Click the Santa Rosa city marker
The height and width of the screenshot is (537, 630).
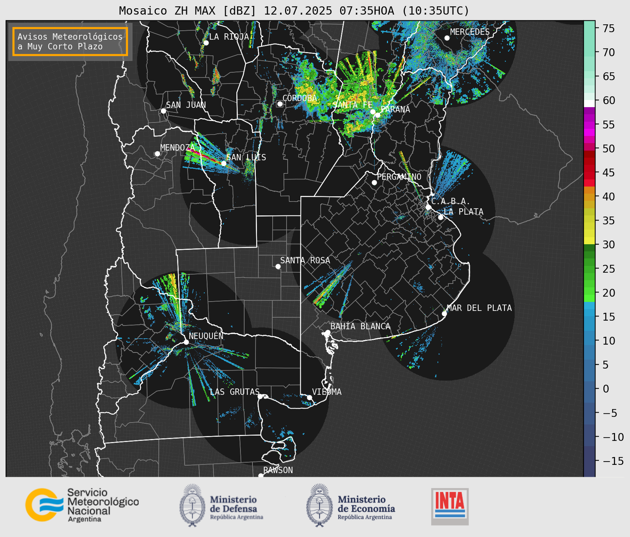pyautogui.click(x=278, y=266)
